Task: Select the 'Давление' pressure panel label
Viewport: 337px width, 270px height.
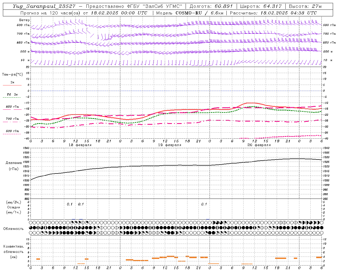Action: coord(14,163)
